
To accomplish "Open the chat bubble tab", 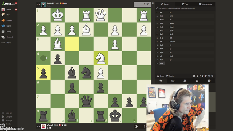I will pos(161,80).
